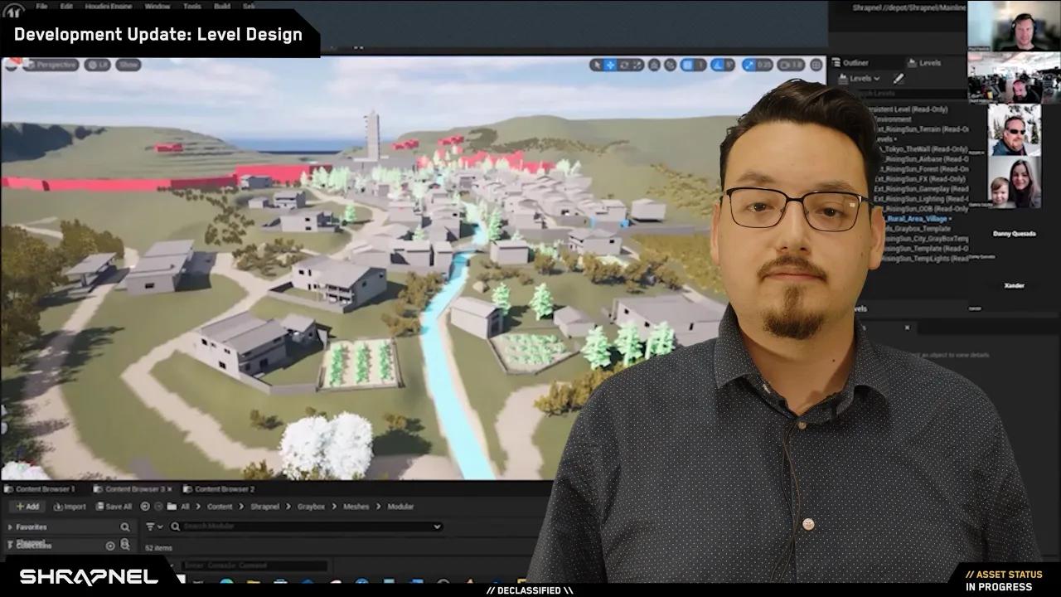Open the filter options dropdown in Content Browser

pos(154,527)
